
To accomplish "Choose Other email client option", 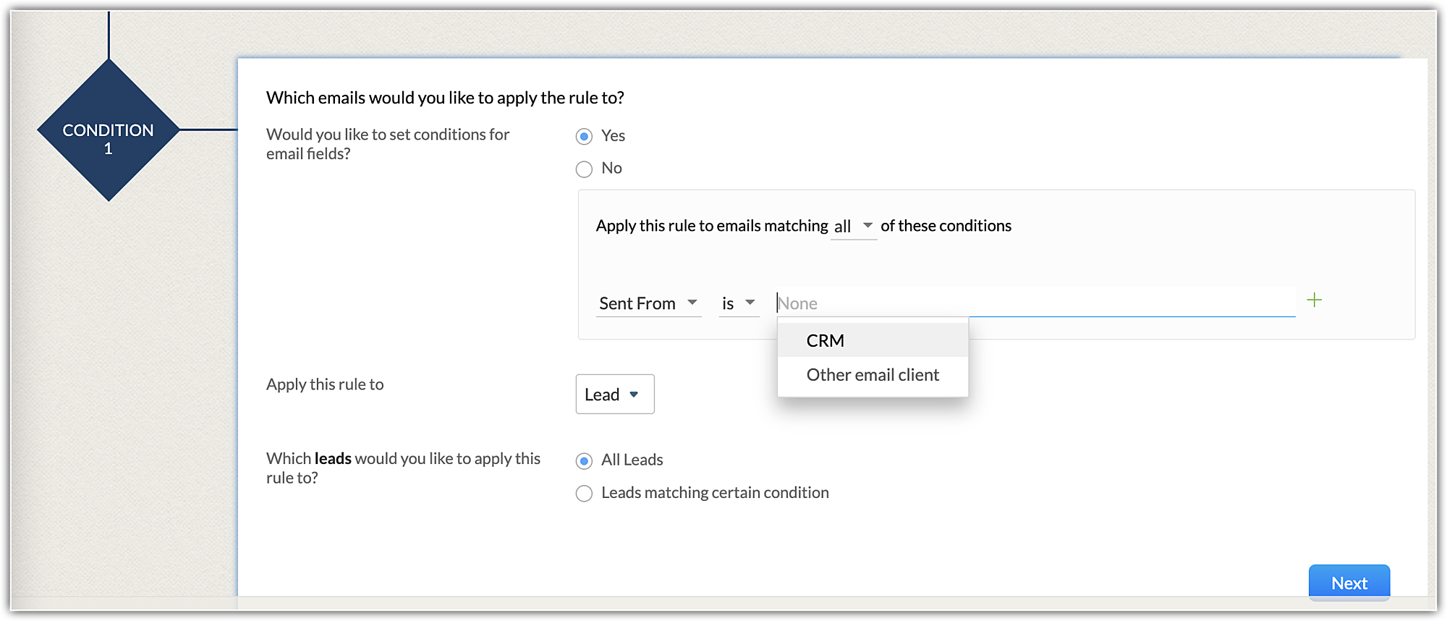I will point(873,375).
